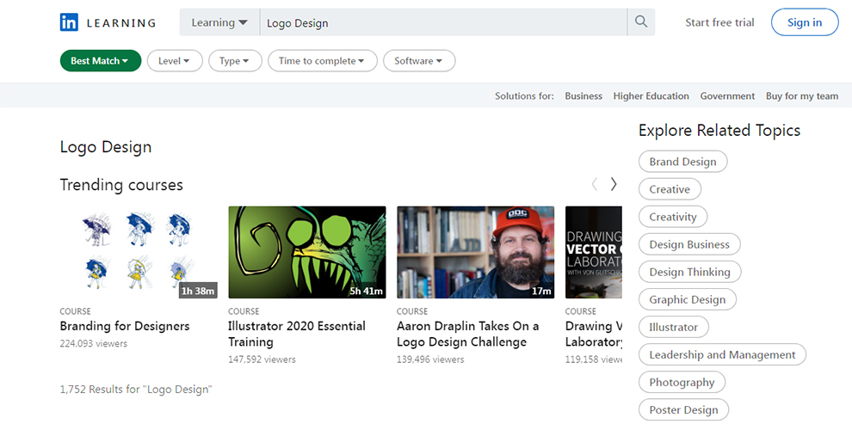Go to next trending courses

(x=614, y=184)
